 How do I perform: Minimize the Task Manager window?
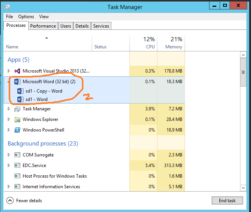(x=214, y=6)
